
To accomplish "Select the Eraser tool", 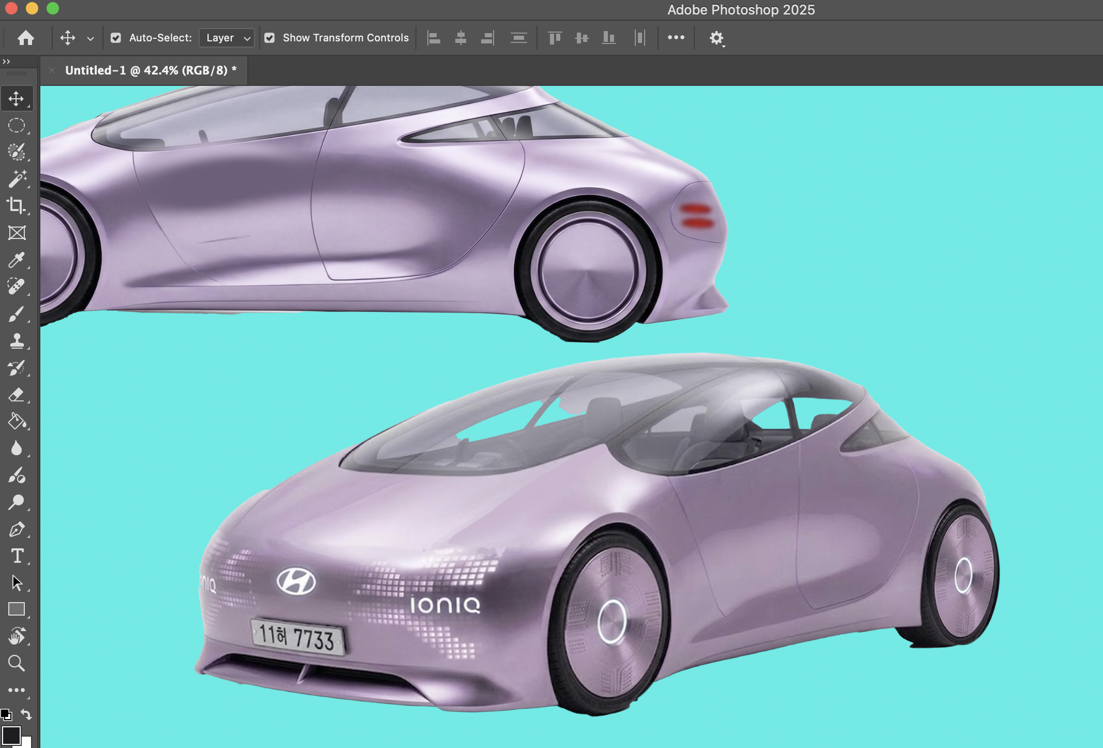I will (x=16, y=395).
